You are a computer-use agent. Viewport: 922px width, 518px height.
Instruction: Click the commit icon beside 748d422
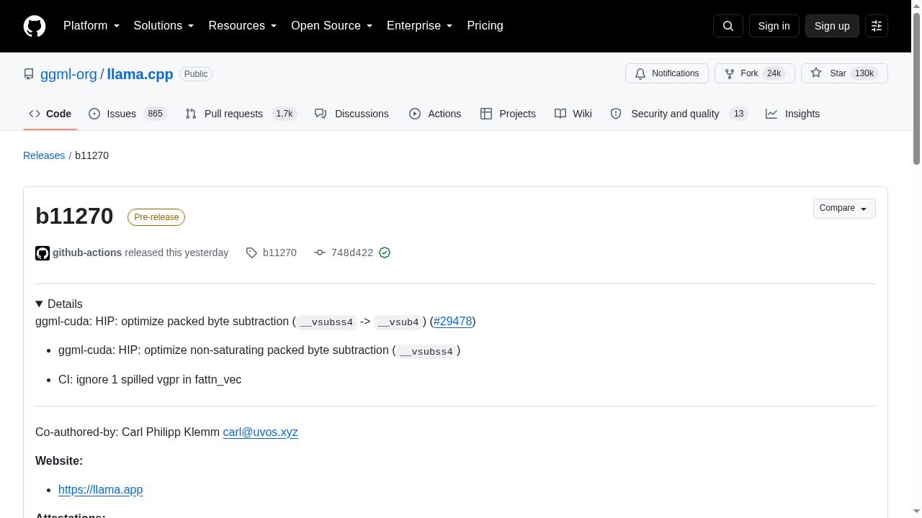pyautogui.click(x=320, y=253)
